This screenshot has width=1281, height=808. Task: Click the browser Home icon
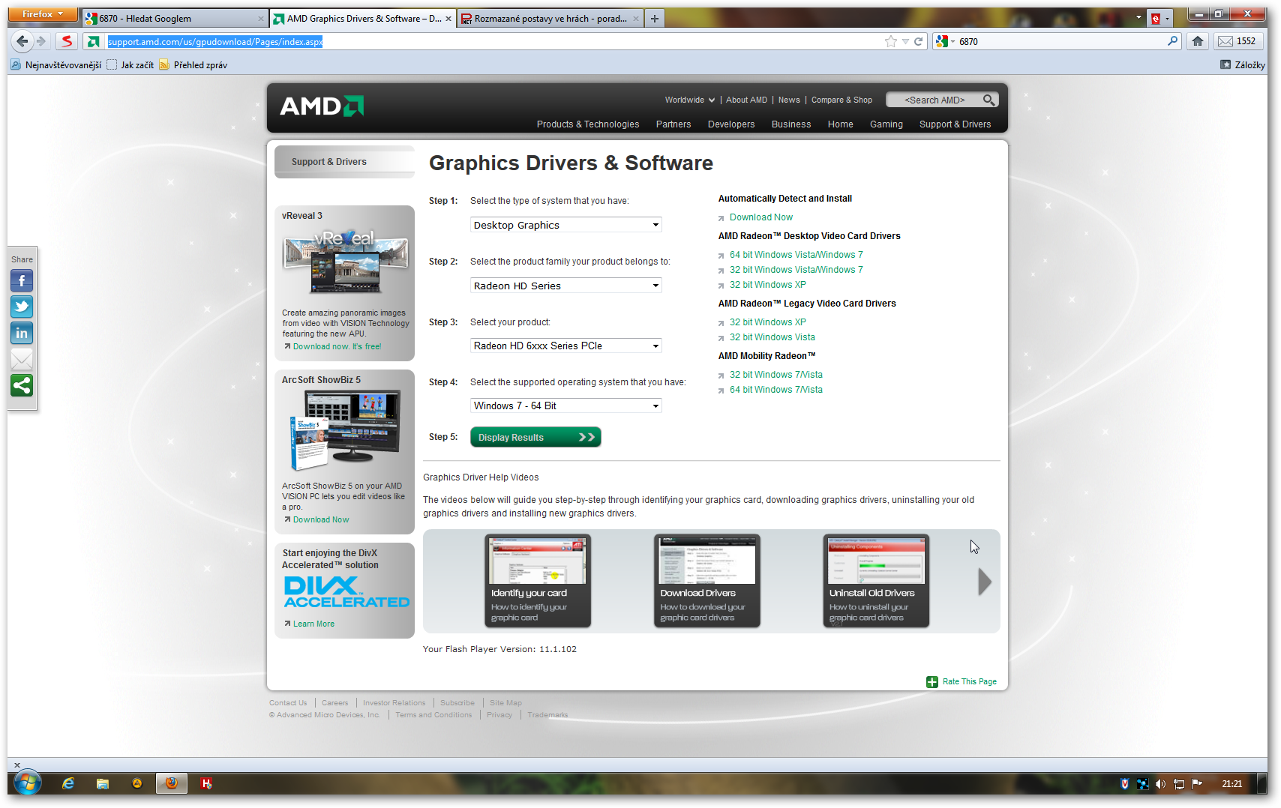click(1198, 41)
